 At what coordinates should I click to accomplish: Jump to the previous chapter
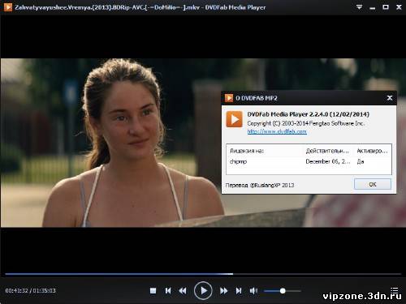click(x=168, y=291)
